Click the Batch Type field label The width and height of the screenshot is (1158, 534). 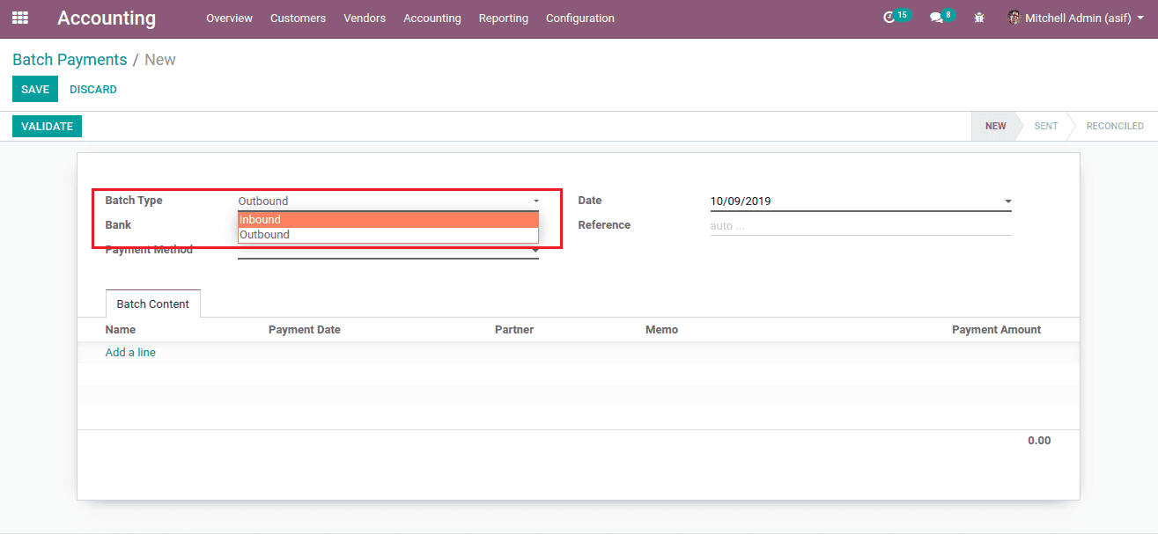pyautogui.click(x=134, y=201)
